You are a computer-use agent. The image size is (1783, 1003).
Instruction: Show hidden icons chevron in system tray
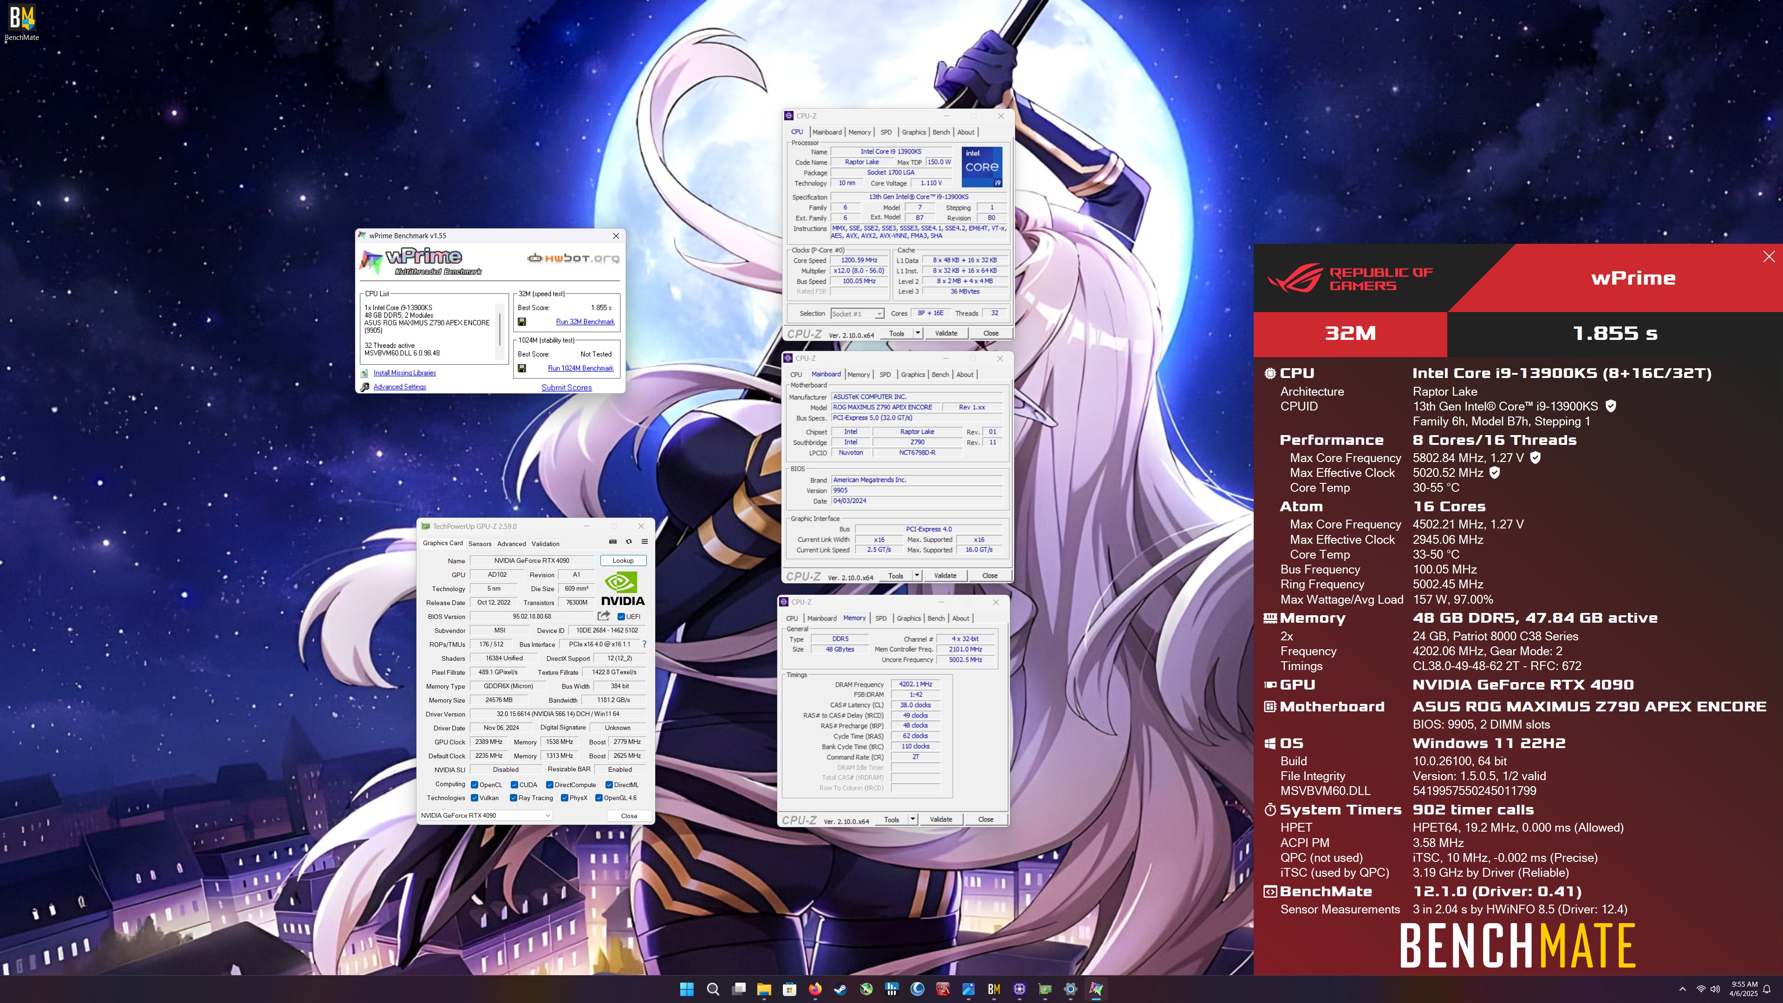click(1683, 989)
